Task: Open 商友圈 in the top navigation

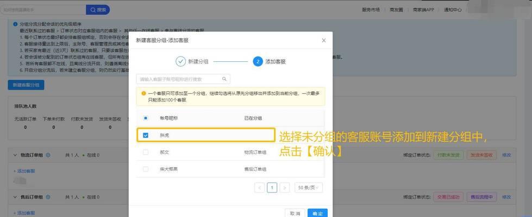Action: tap(396, 10)
